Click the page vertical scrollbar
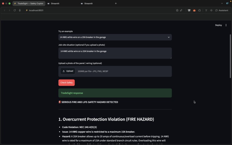 pyautogui.click(x=230, y=56)
